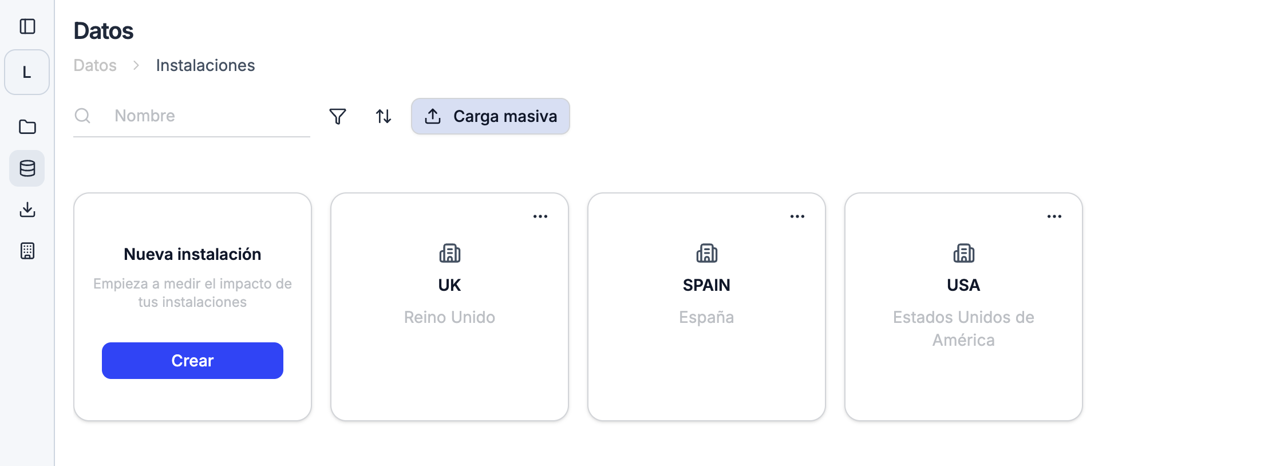Click the sort arrows icon

(383, 116)
